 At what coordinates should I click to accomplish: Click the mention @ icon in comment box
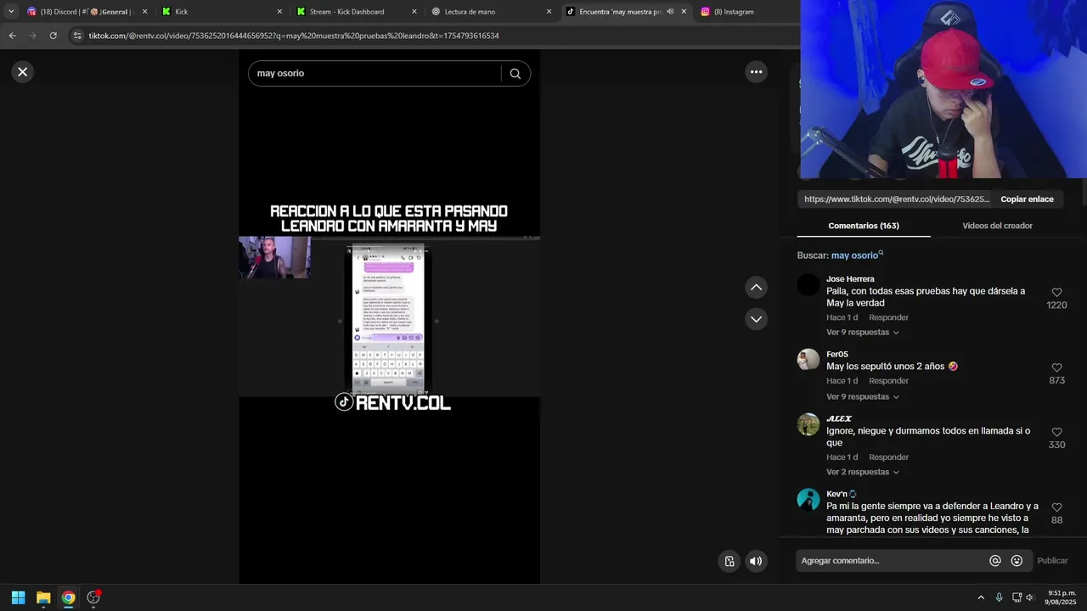[995, 561]
